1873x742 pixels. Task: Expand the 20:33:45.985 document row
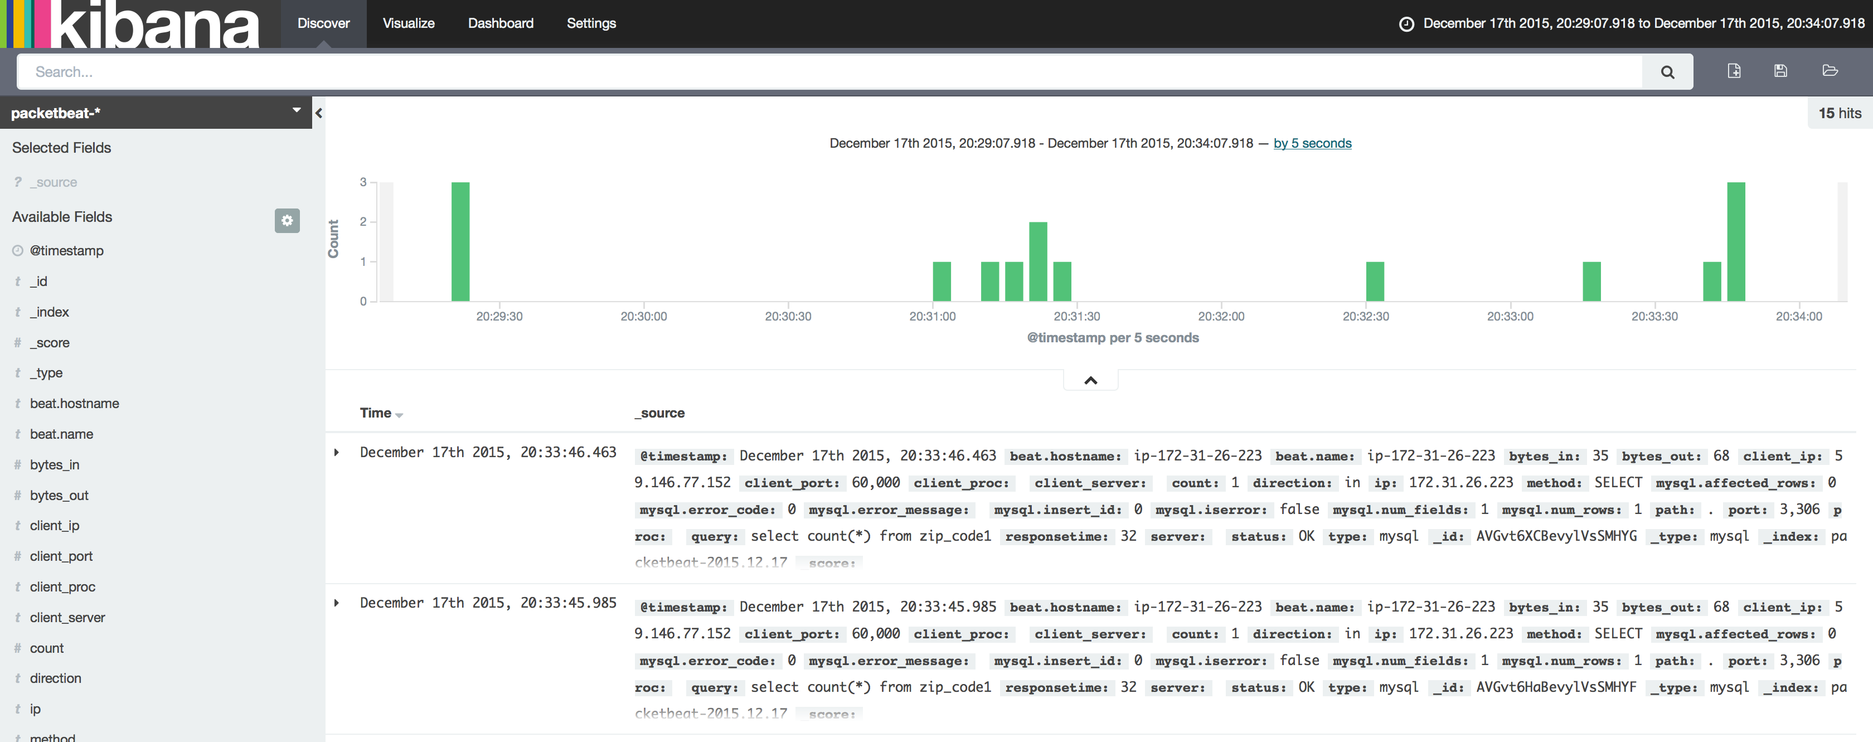(337, 603)
